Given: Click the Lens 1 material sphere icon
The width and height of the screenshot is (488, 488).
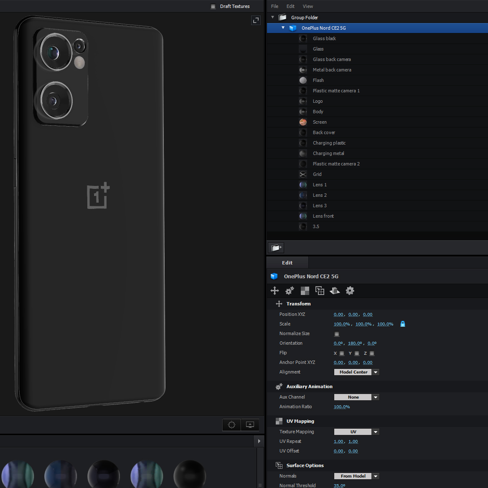Looking at the screenshot, I should coord(303,185).
